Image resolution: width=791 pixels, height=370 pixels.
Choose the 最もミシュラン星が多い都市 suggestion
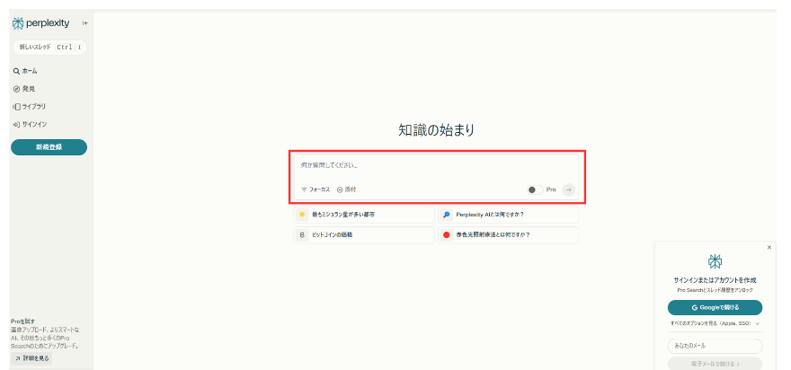click(x=364, y=215)
